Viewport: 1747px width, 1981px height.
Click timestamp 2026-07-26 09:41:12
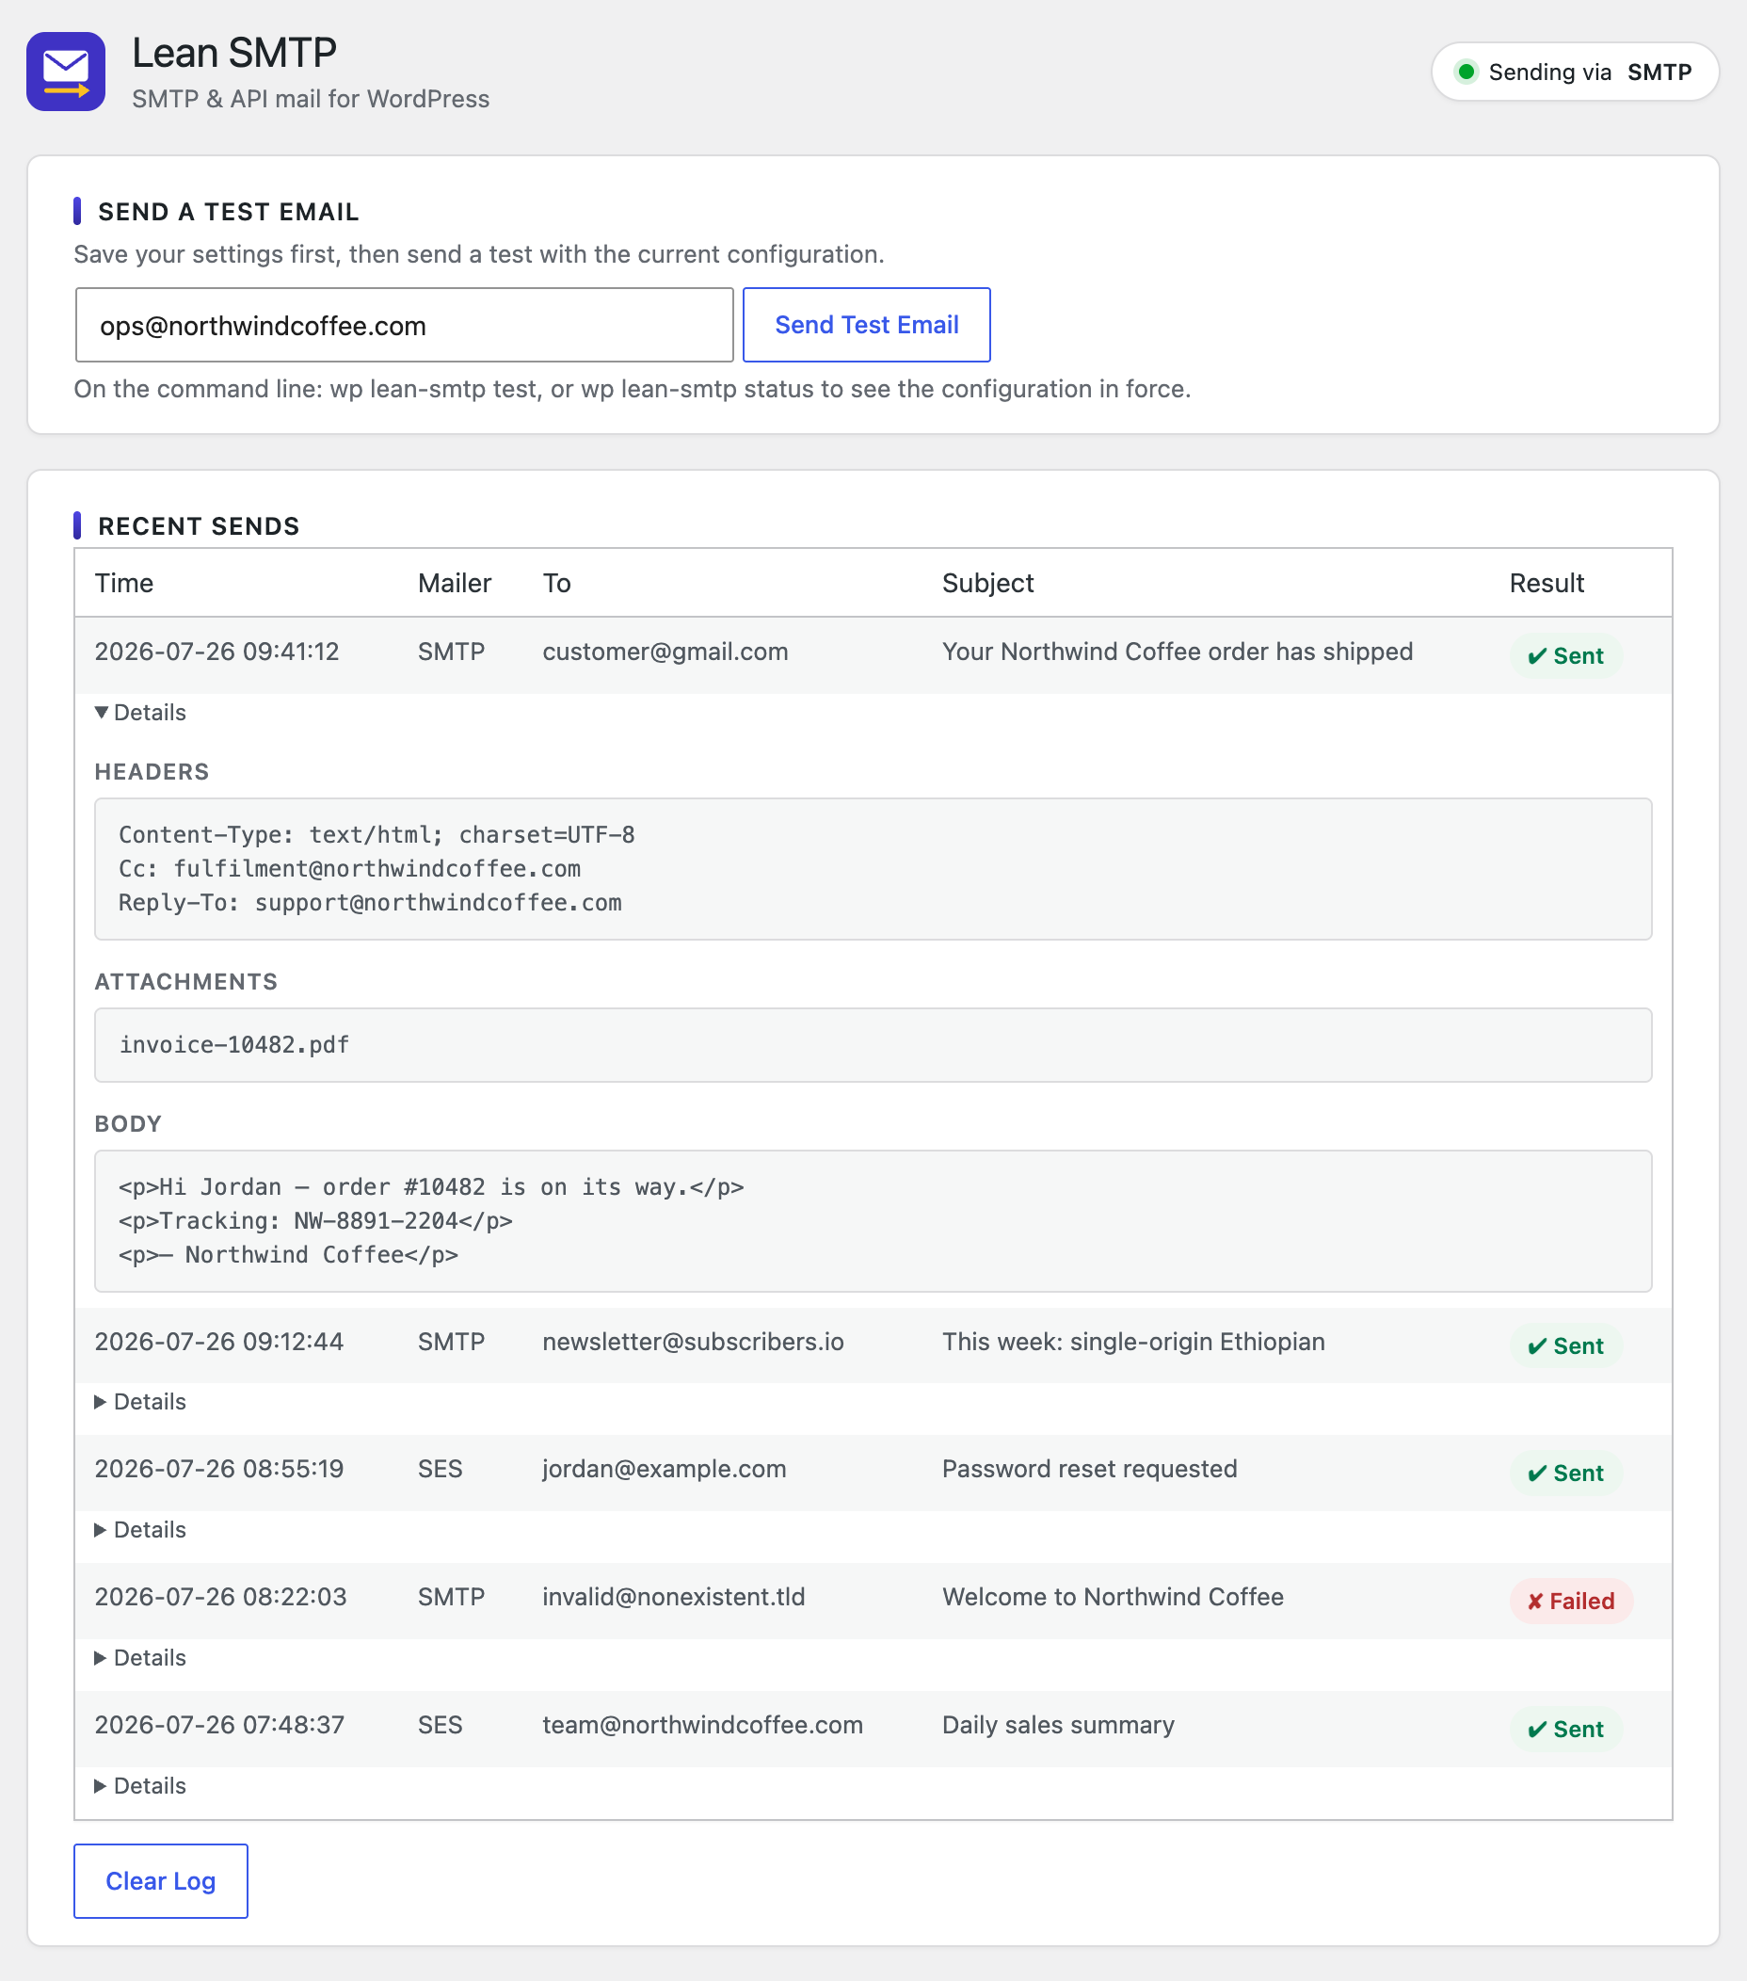click(217, 652)
